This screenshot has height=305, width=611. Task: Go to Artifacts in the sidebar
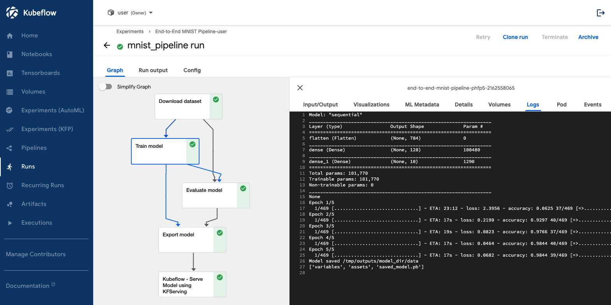click(46, 204)
